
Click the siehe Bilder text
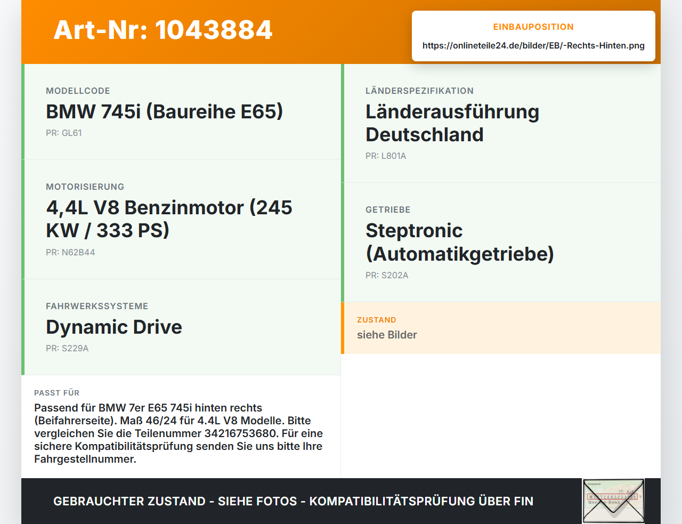387,335
